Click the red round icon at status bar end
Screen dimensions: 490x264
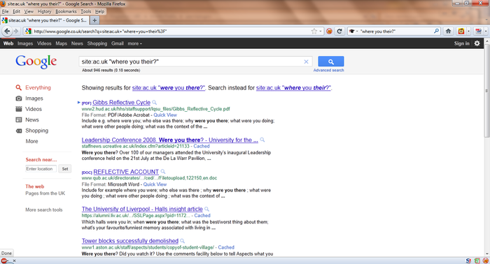pyautogui.click(x=485, y=261)
